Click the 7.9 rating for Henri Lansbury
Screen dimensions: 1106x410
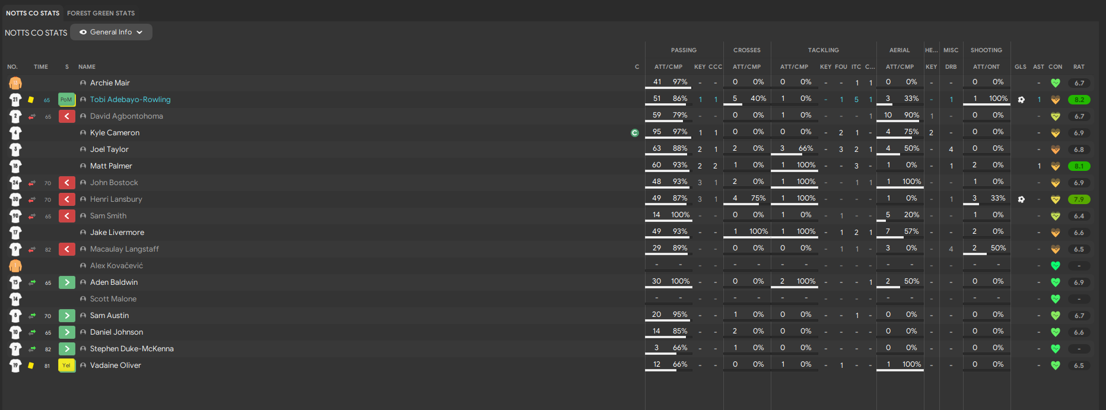(x=1079, y=199)
